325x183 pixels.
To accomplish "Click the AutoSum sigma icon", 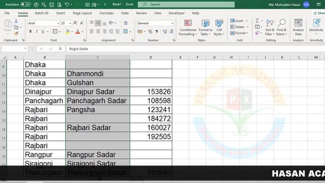I will click(x=257, y=21).
